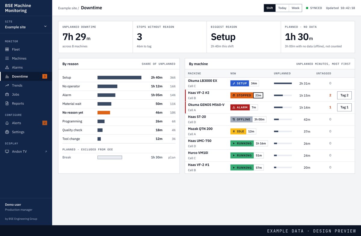The image size is (361, 236).
Task: Switch the time range to Today
Action: click(x=282, y=8)
